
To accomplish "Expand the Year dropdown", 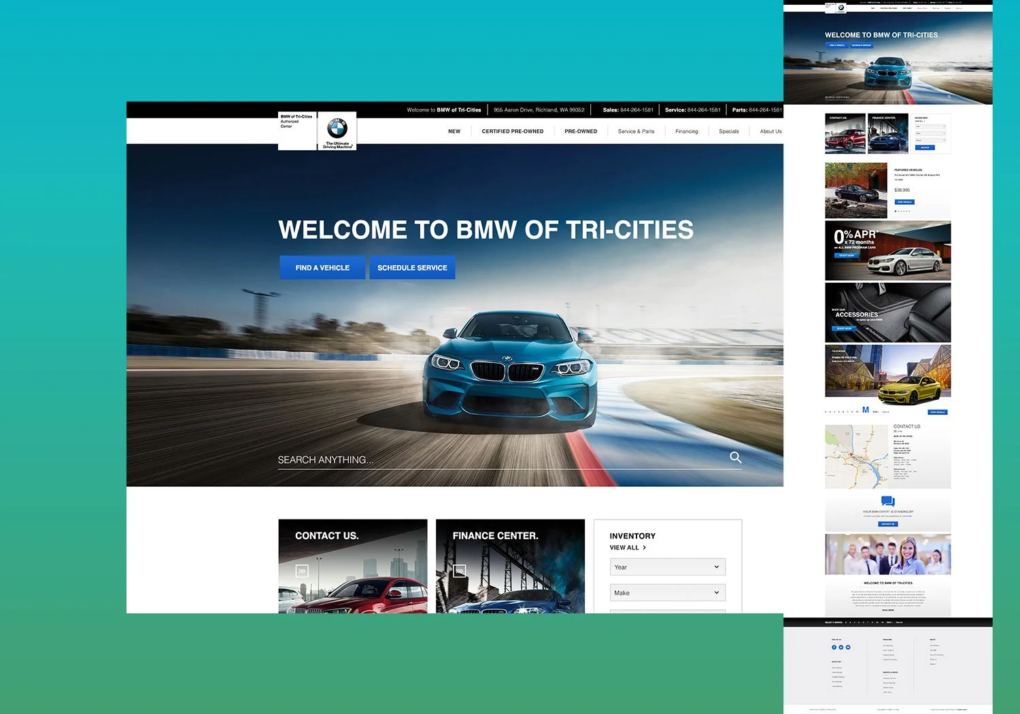I will [668, 567].
